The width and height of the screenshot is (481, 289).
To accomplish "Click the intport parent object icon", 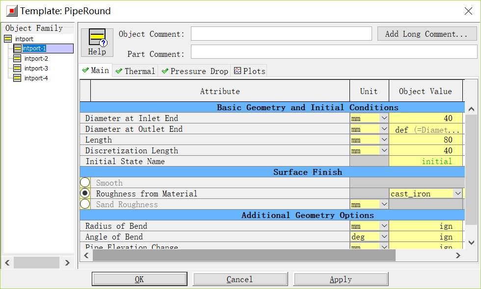I will click(8, 39).
